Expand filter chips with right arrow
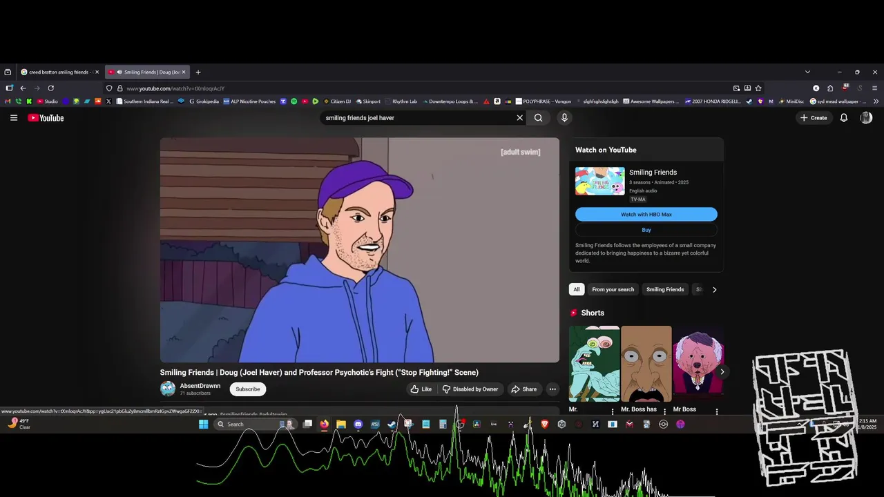Viewport: 884px width, 497px height. tap(714, 290)
